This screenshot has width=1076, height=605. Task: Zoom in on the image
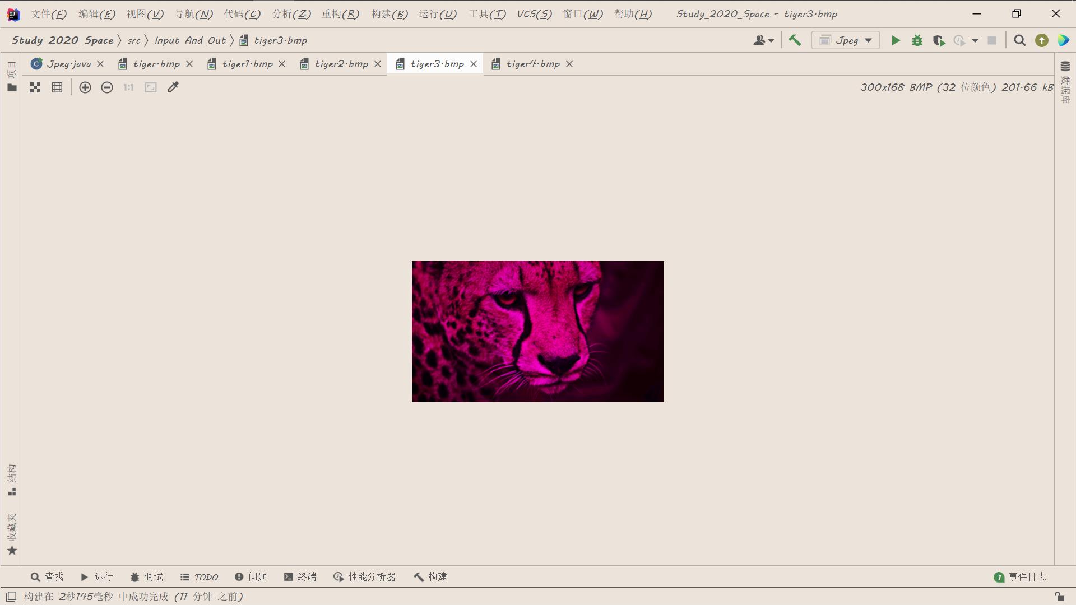[x=85, y=87]
